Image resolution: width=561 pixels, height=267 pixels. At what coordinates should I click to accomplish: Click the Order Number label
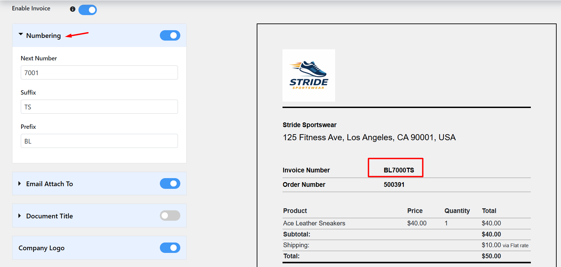coord(304,184)
